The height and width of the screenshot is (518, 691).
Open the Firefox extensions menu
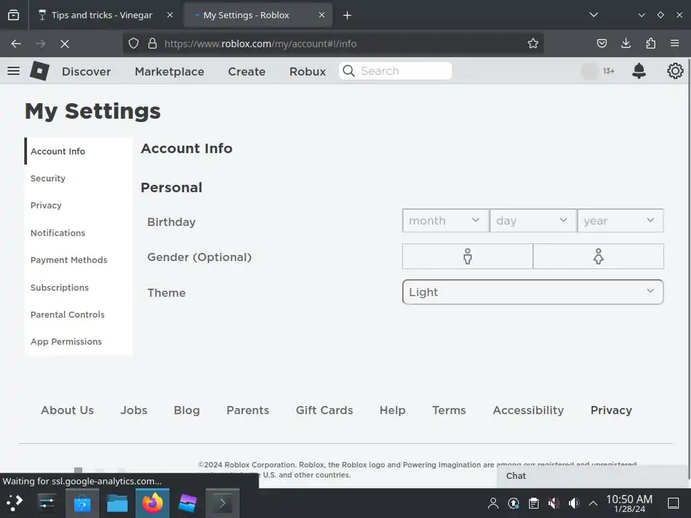point(651,43)
